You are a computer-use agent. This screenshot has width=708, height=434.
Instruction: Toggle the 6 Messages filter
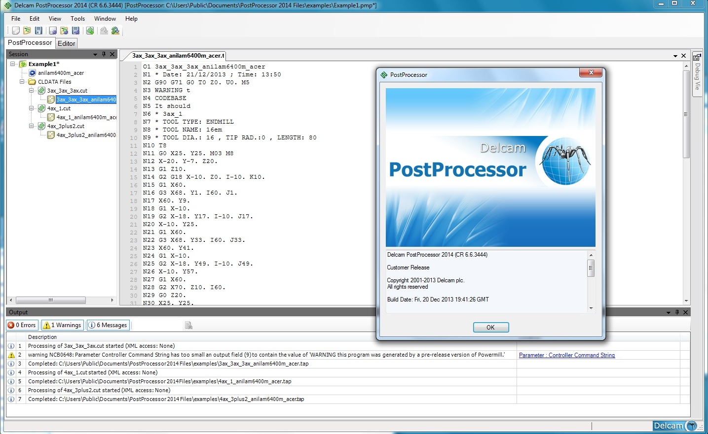(108, 325)
